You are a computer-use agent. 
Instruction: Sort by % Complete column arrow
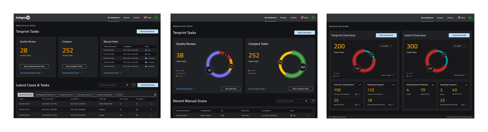coord(145,99)
